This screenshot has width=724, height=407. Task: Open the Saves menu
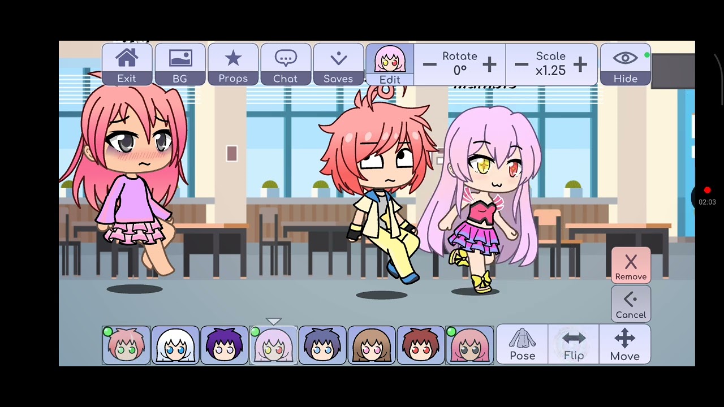pyautogui.click(x=338, y=64)
